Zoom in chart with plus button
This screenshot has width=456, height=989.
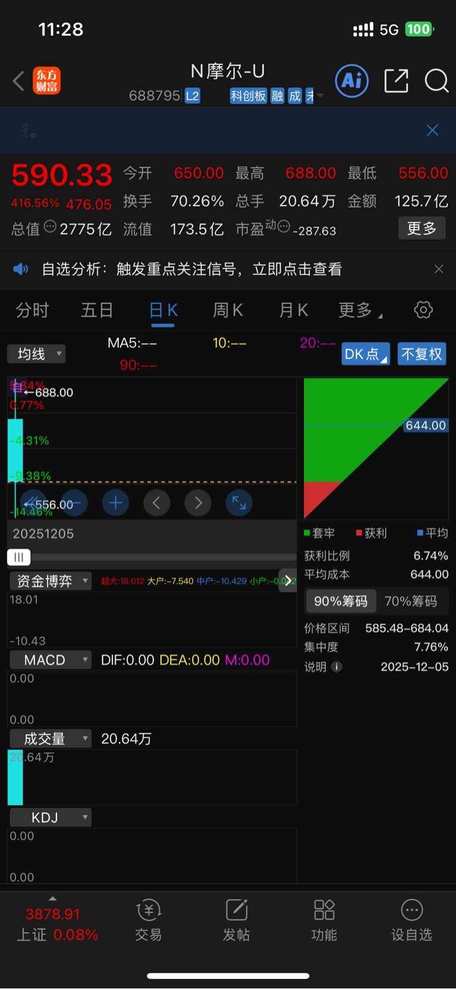tap(116, 503)
